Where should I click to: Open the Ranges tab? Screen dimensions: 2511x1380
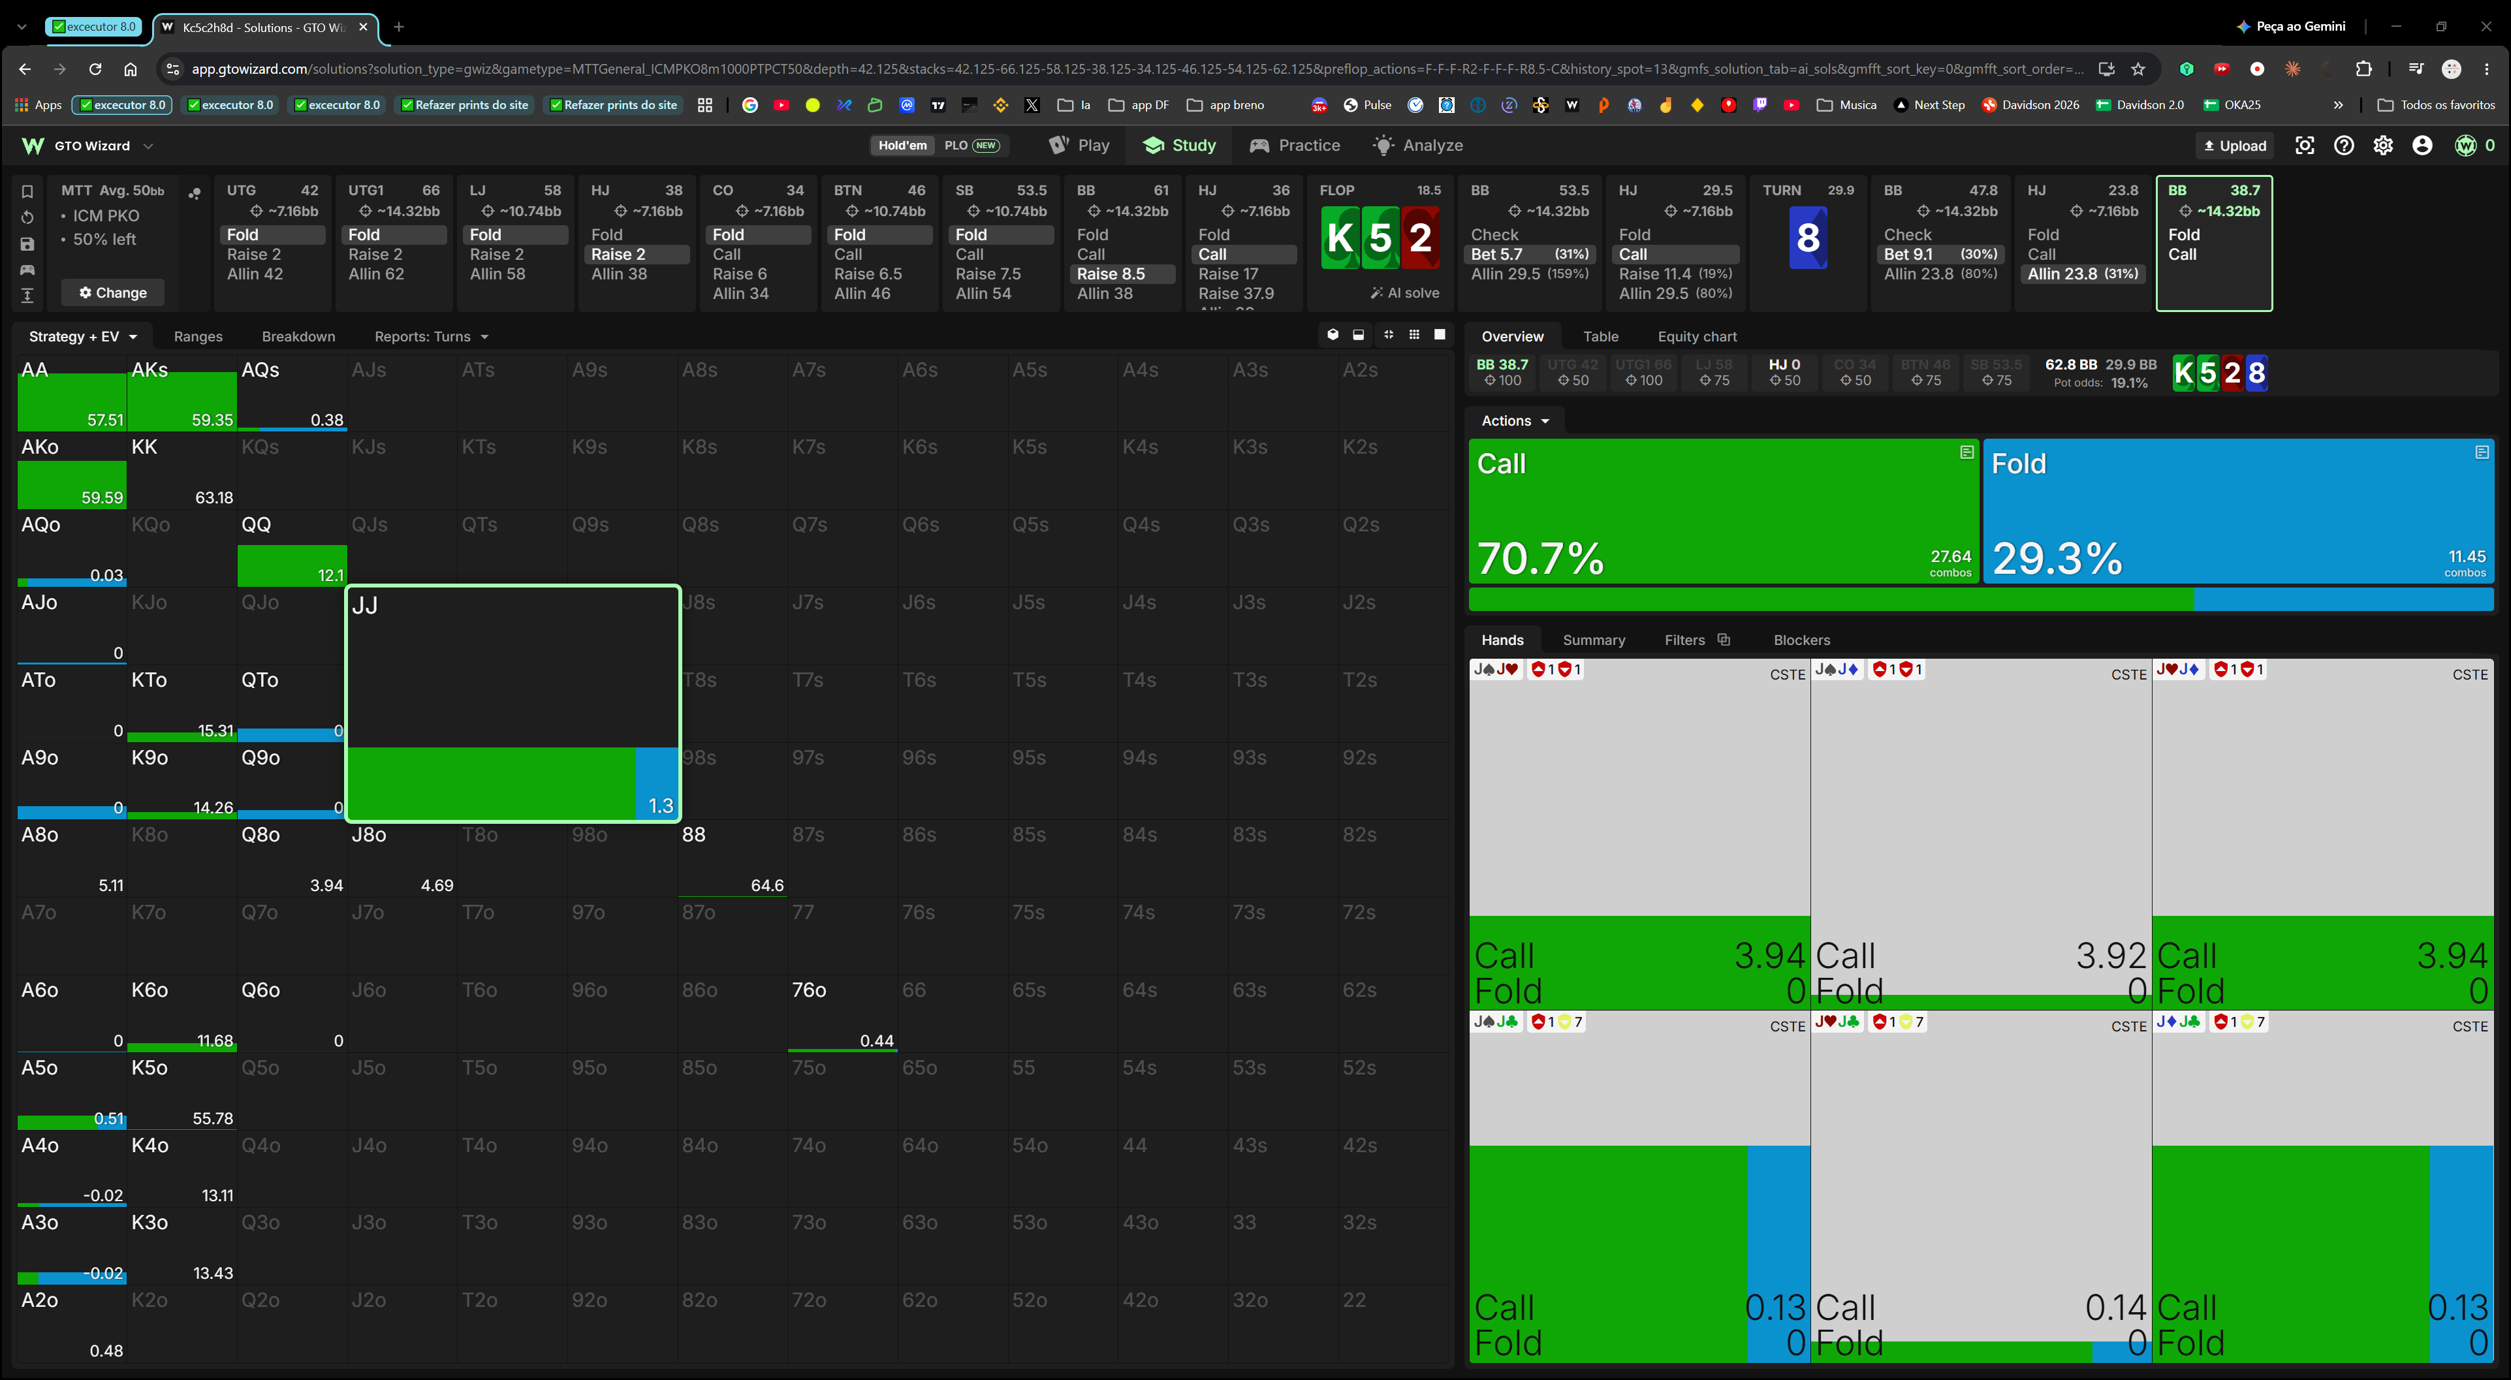pos(198,336)
